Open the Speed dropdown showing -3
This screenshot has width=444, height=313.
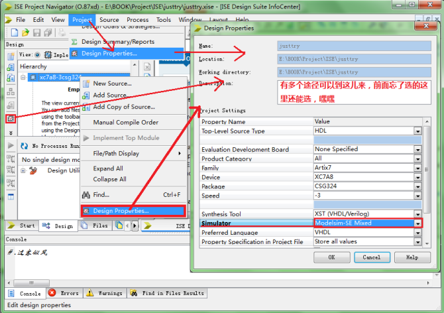coord(417,196)
